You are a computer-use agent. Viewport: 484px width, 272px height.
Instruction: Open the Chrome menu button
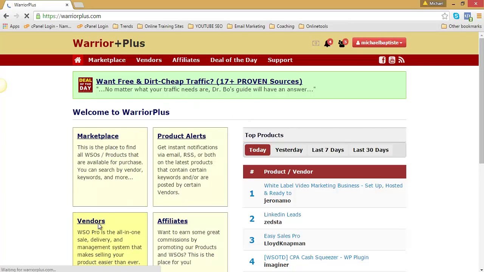[x=479, y=16]
